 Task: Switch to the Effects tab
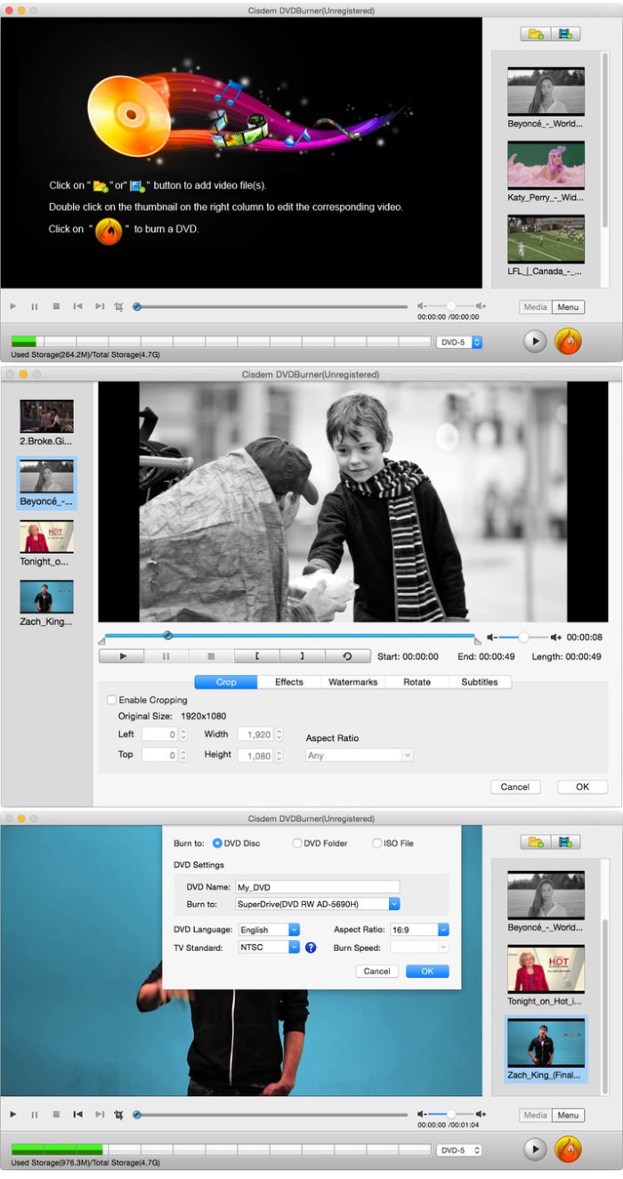(288, 682)
